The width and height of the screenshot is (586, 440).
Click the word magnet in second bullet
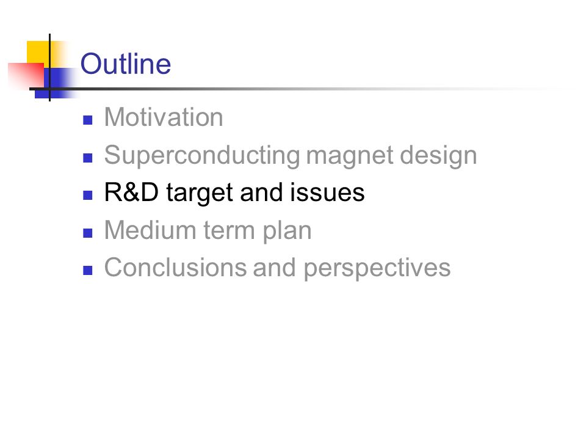(350, 156)
